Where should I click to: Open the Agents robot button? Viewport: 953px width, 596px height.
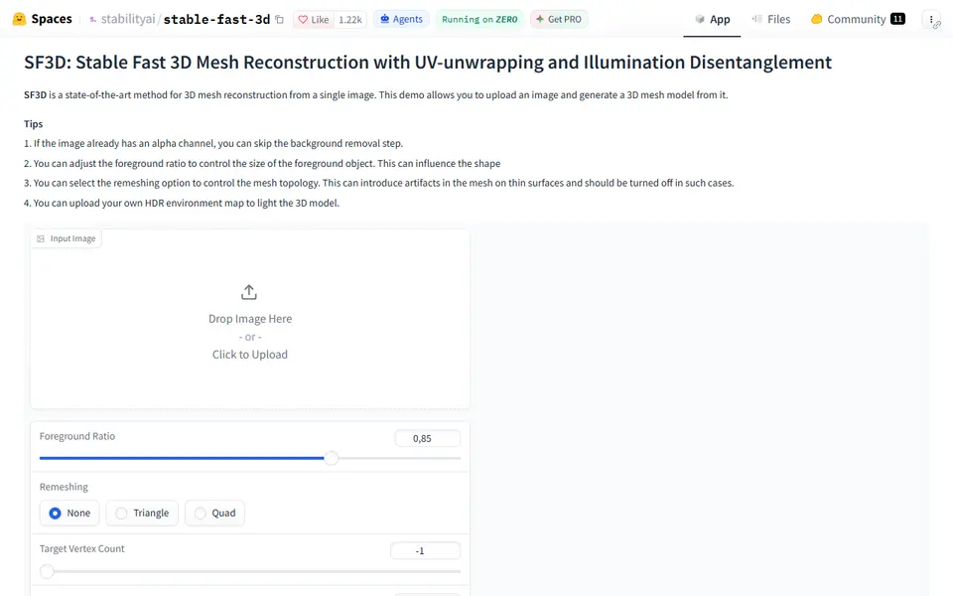[x=401, y=19]
